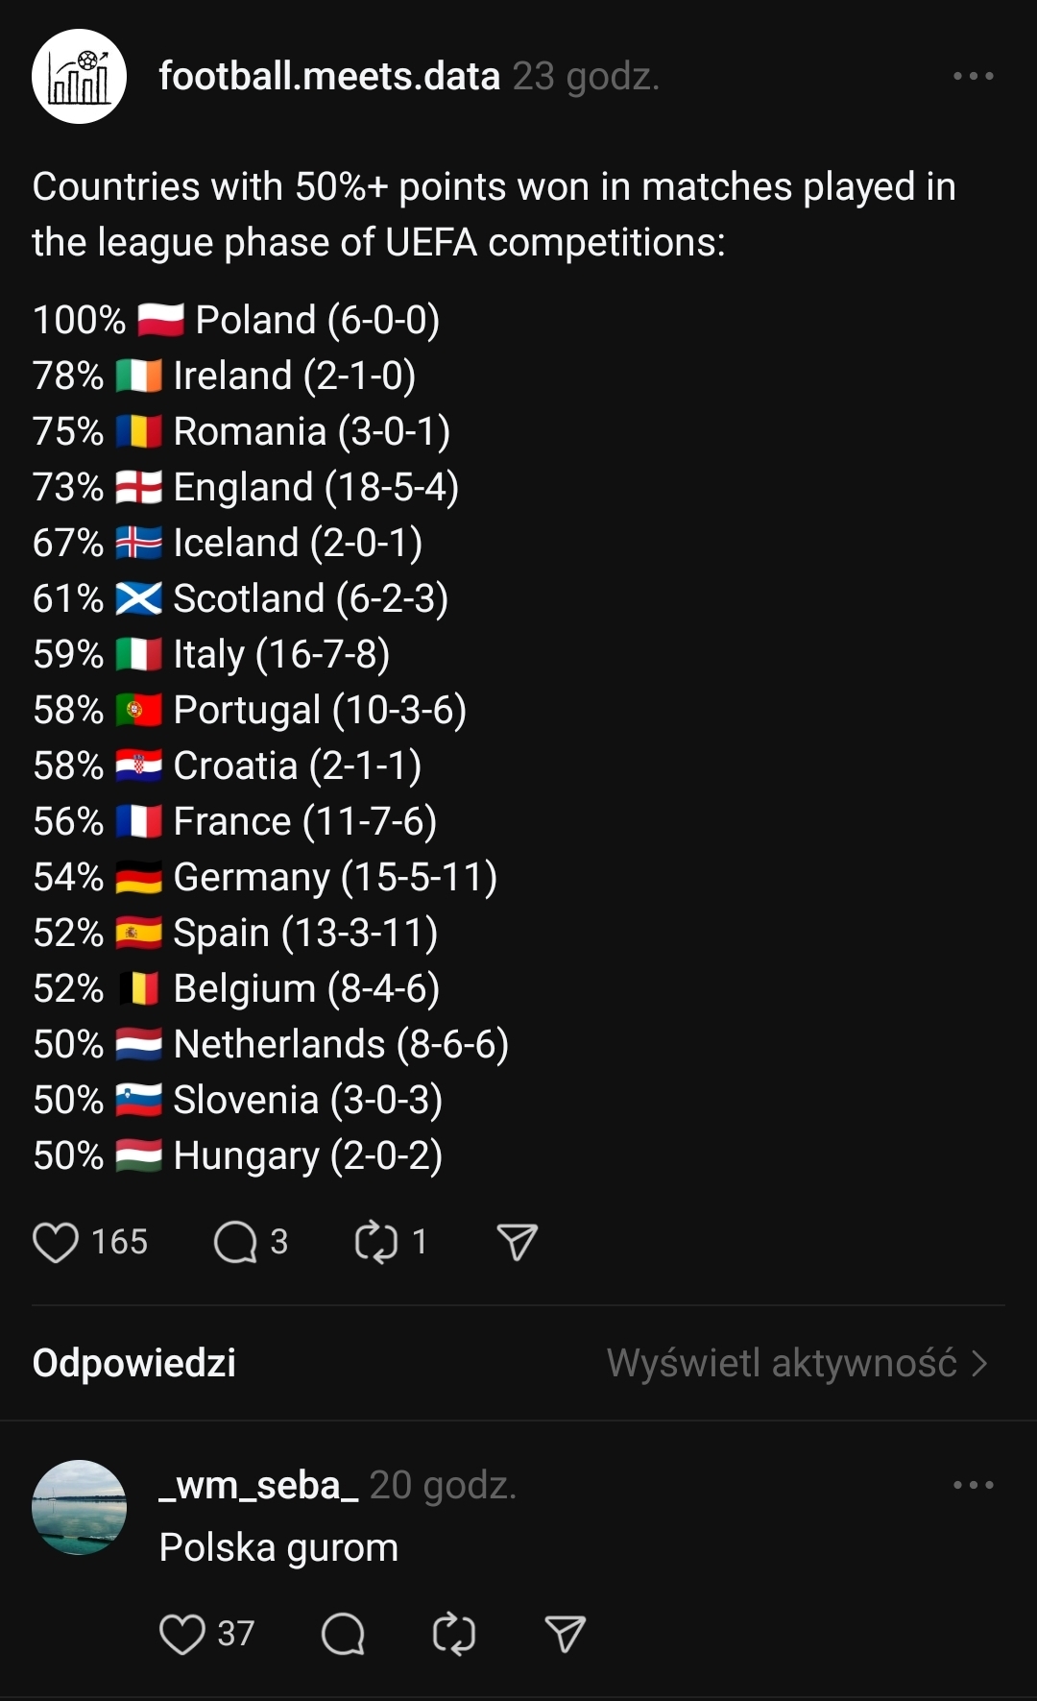This screenshot has width=1037, height=1701.
Task: Tap the 165 likes count
Action: click(119, 1242)
